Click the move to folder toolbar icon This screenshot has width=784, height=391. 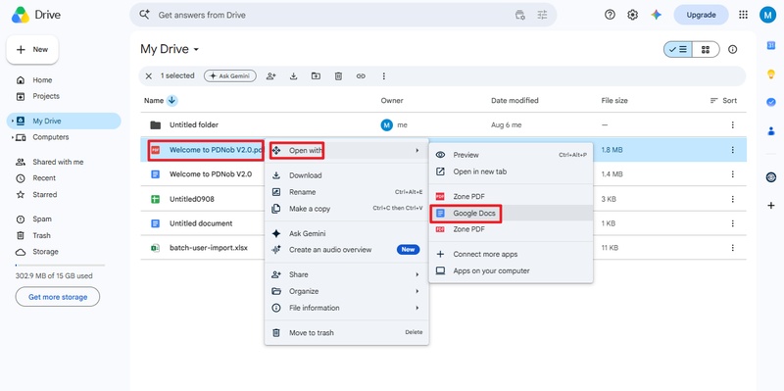316,76
